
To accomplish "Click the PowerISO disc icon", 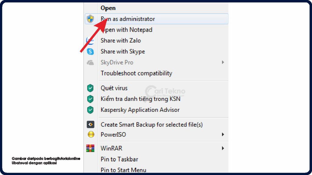I will (90, 134).
